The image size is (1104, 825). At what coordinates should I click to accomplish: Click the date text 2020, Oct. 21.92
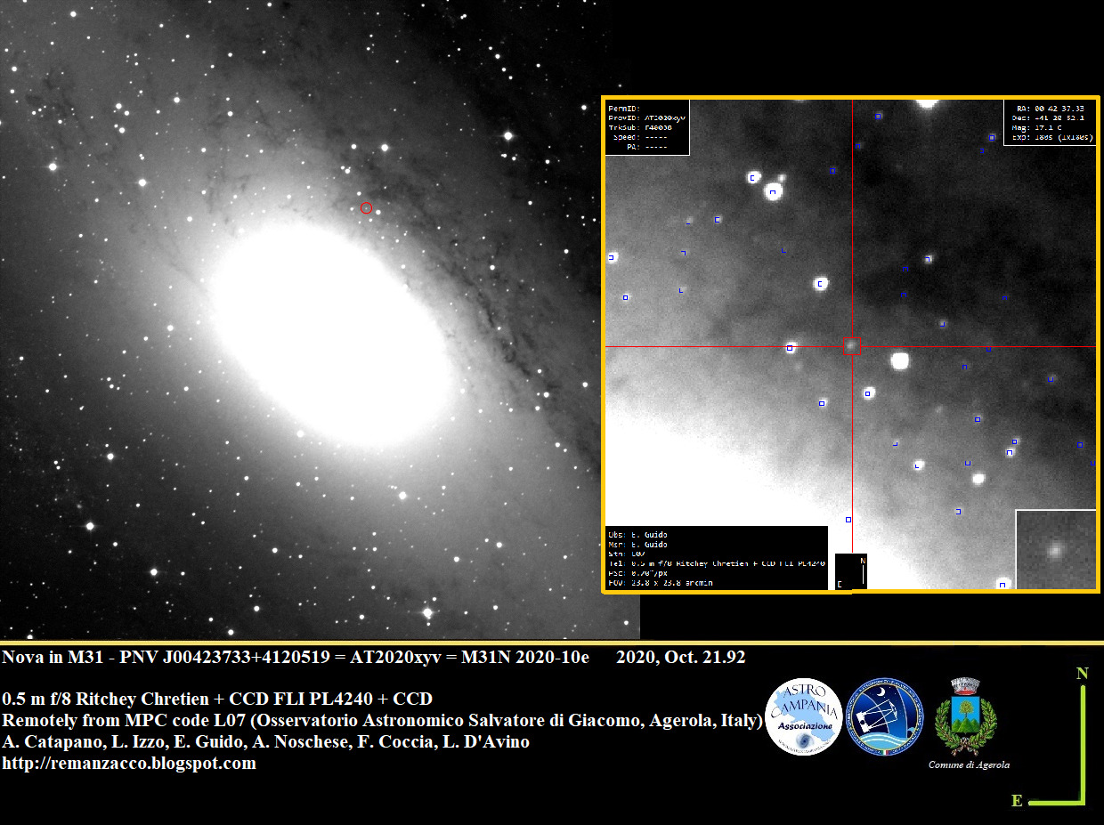(680, 658)
